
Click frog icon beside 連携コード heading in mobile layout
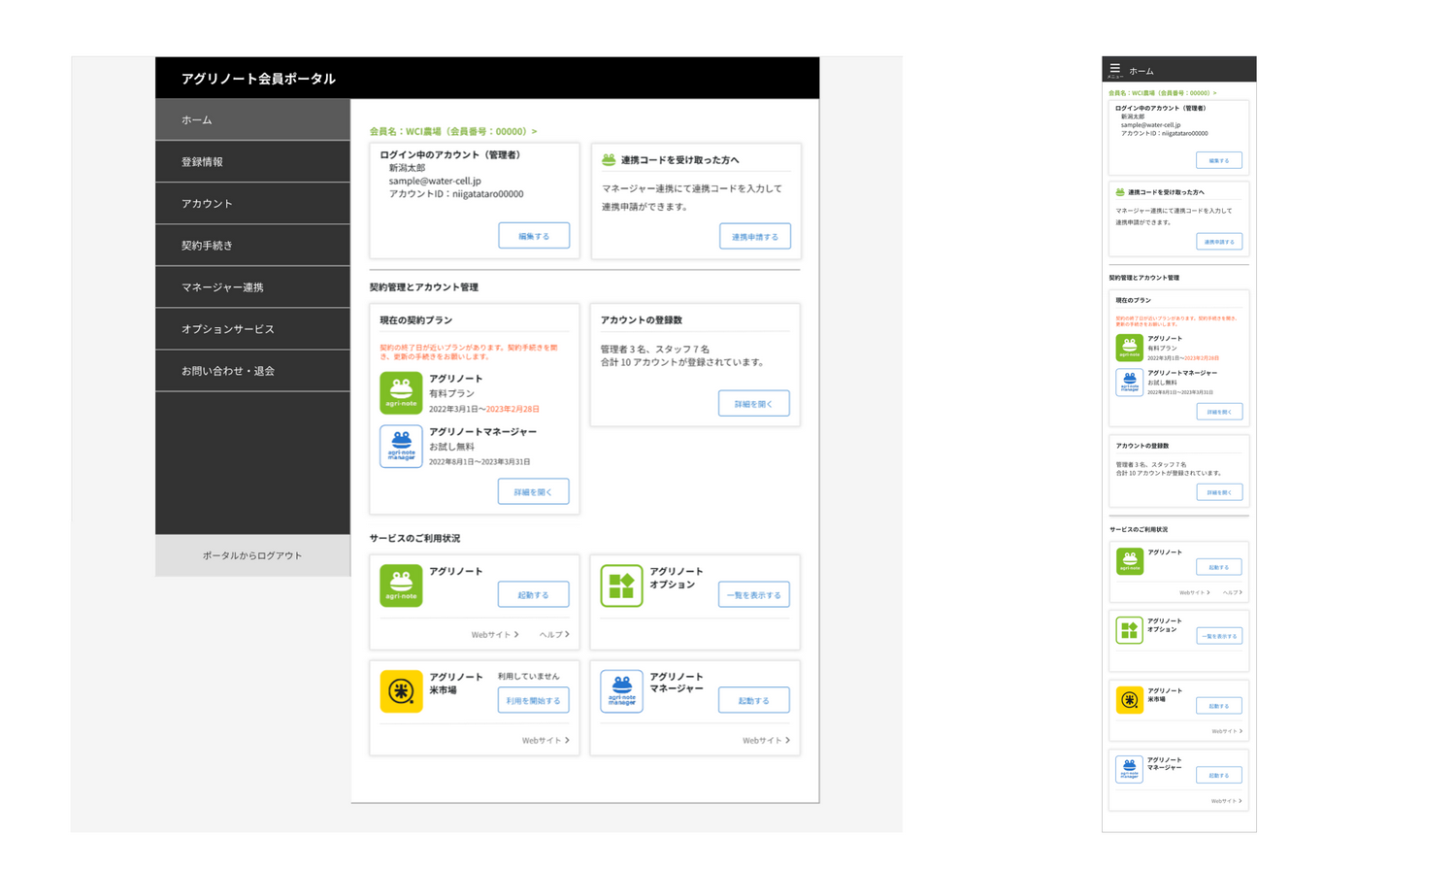(x=1120, y=192)
